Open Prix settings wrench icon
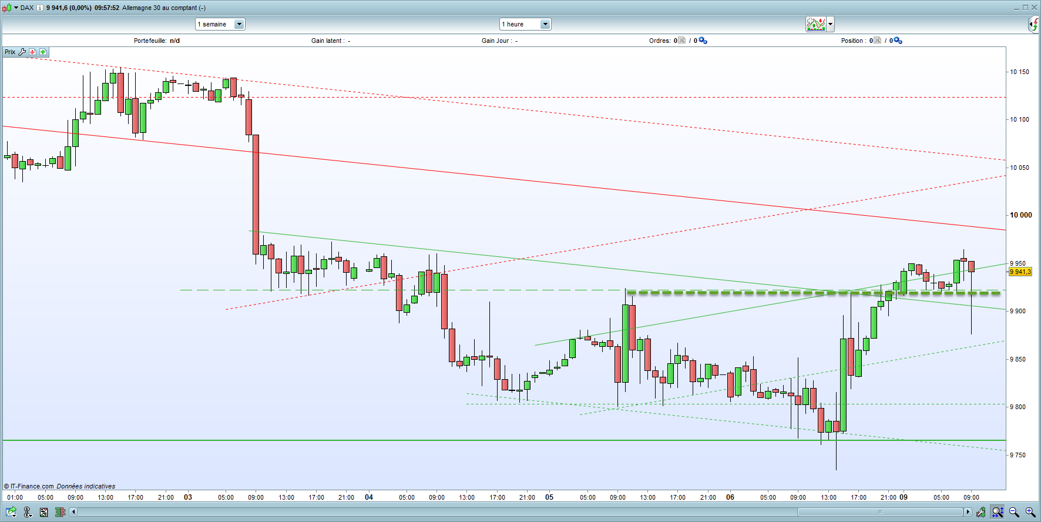 [22, 52]
